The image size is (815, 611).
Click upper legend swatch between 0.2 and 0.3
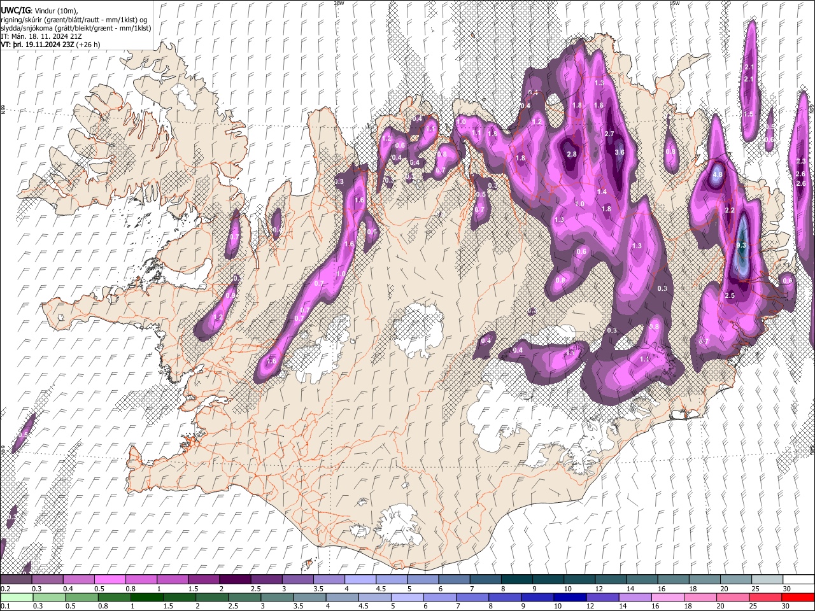pyautogui.click(x=16, y=579)
